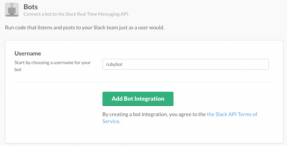
Task: Click the Username field label
Action: [28, 53]
